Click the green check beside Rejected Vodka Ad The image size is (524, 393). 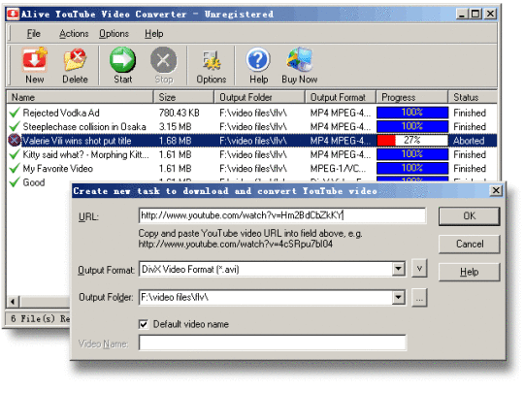click(x=15, y=113)
